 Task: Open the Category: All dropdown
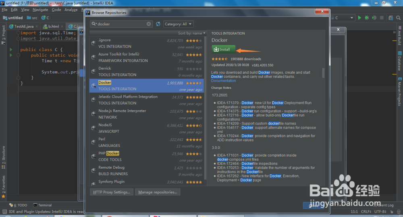[x=178, y=24]
